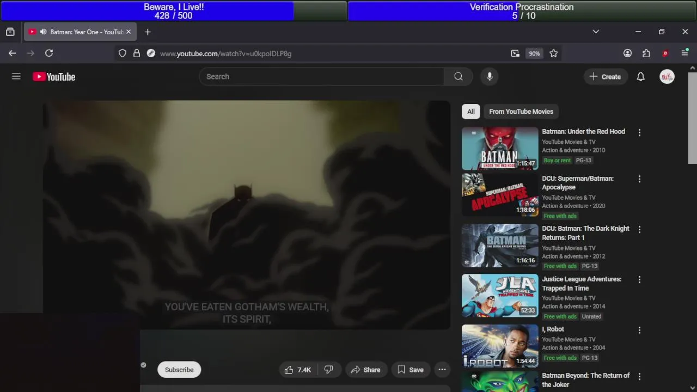Click the JLA Adventures thumbnail
The image size is (697, 392).
(x=500, y=296)
